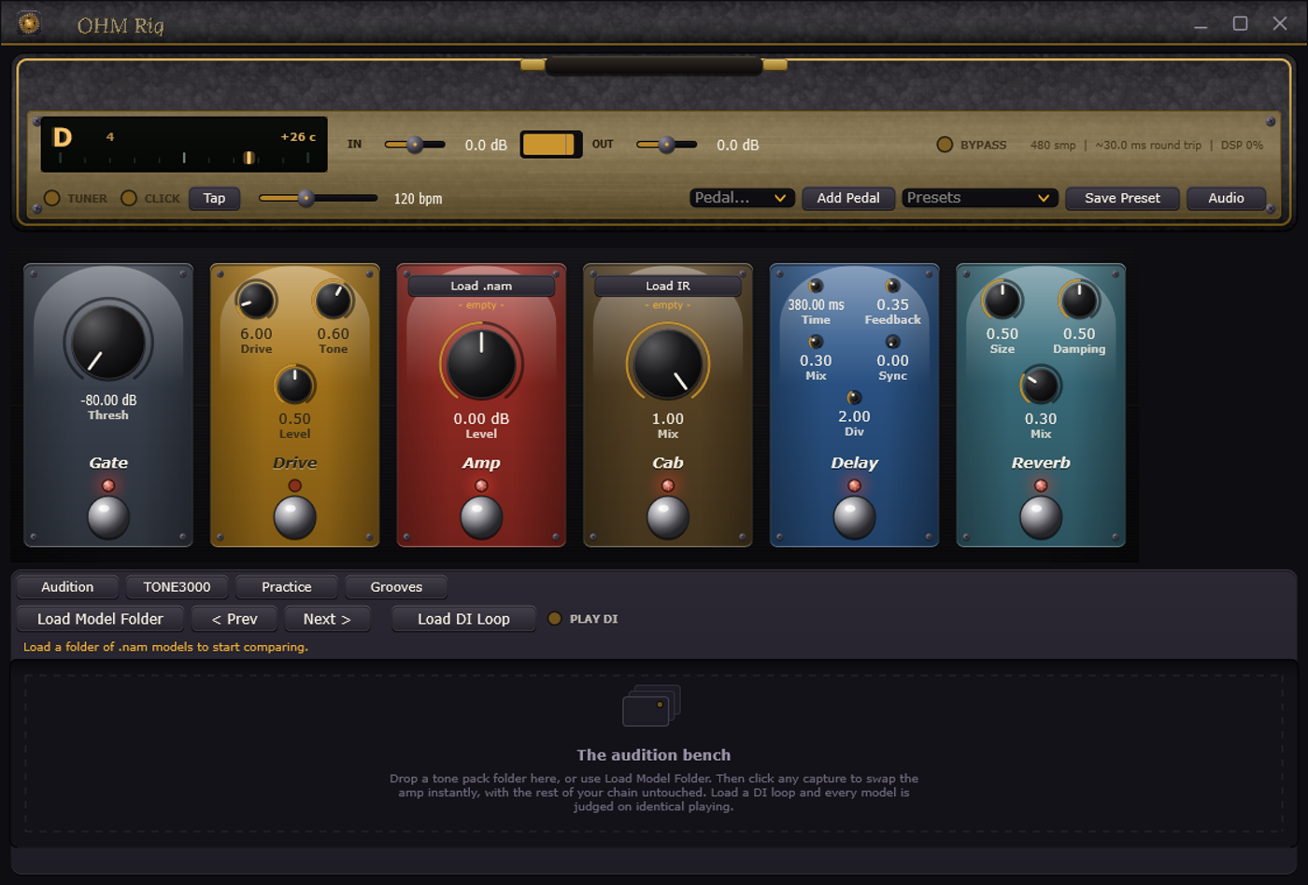Click the OUT gain slider
The height and width of the screenshot is (885, 1308).
pyautogui.click(x=666, y=145)
